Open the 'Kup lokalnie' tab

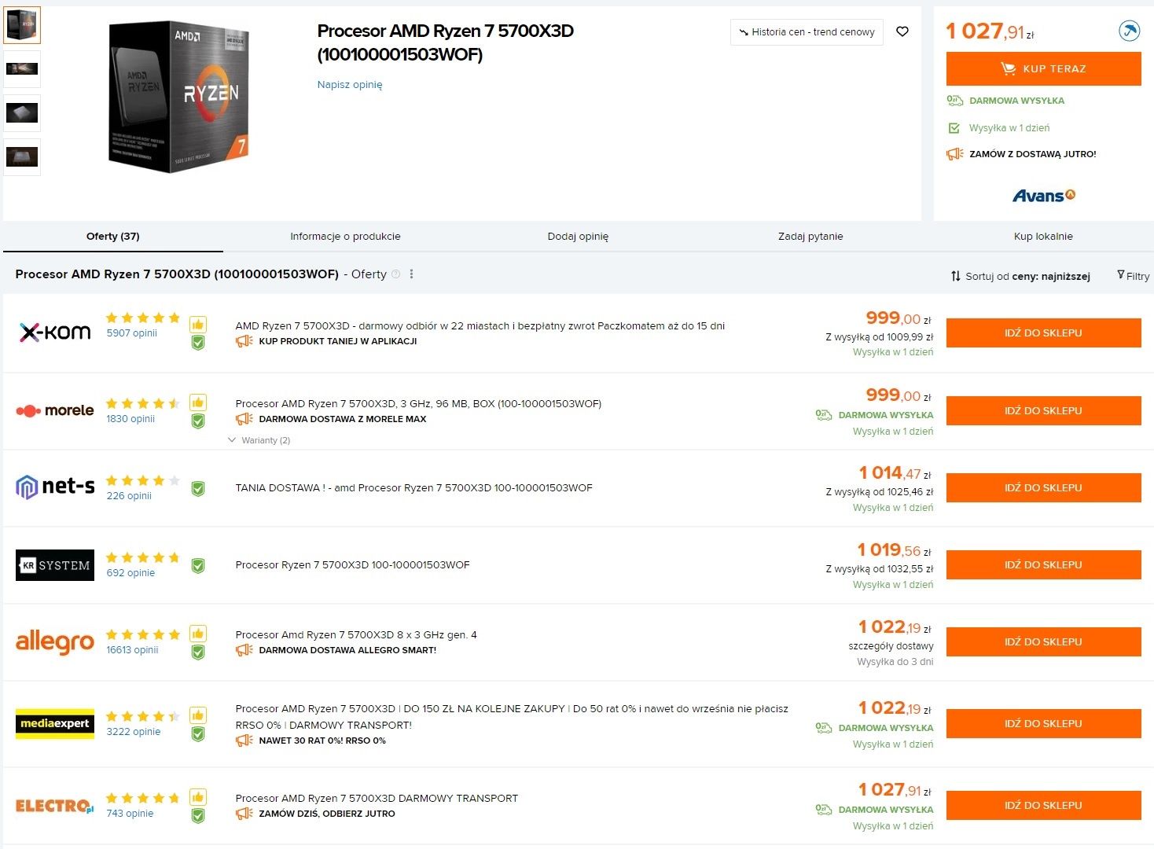[1043, 236]
